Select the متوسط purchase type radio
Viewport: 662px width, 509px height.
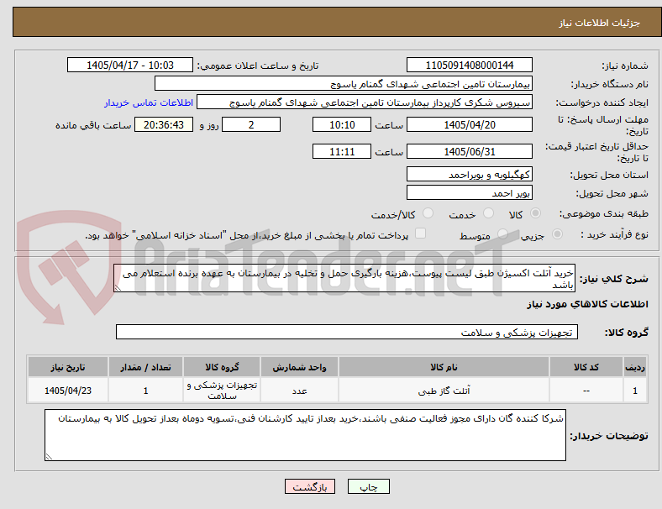(502, 234)
